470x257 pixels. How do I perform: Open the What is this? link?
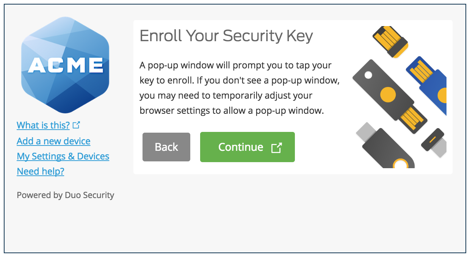(x=43, y=125)
